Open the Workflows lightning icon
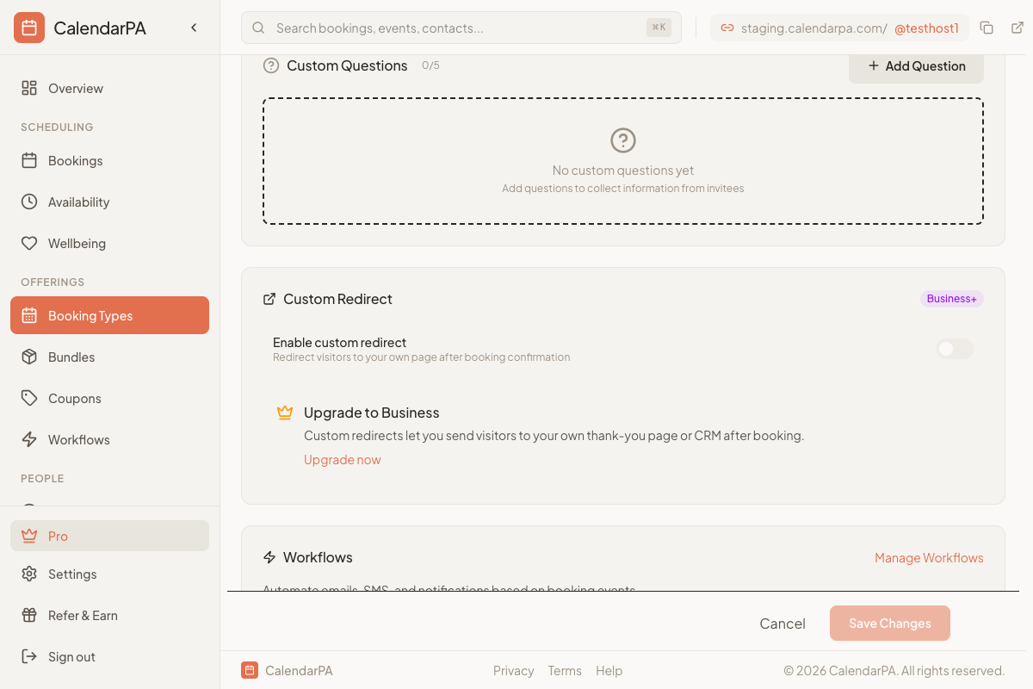The width and height of the screenshot is (1033, 689). tap(28, 439)
